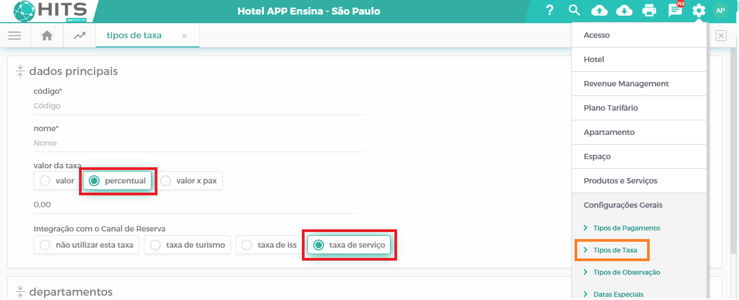Viewport: 739px width, 300px height.
Task: Go to the home icon tab
Action: point(47,36)
